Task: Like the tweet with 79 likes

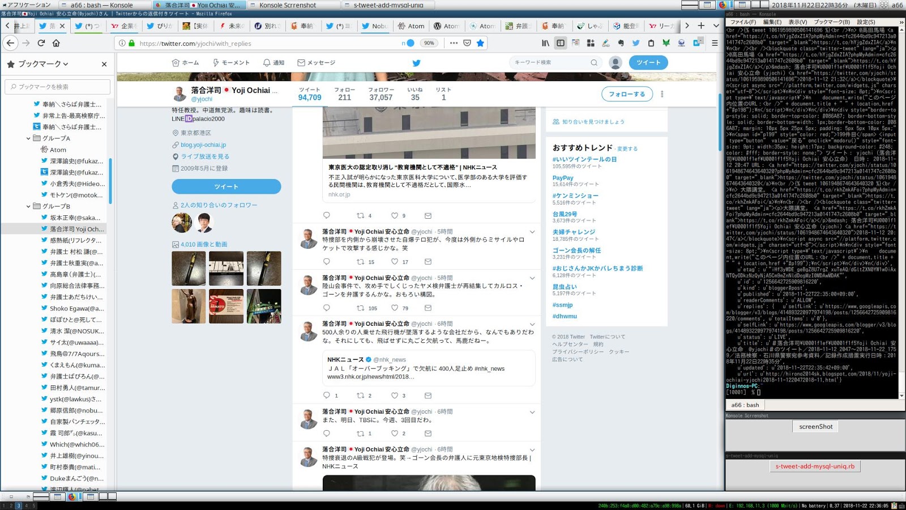Action: 395,308
